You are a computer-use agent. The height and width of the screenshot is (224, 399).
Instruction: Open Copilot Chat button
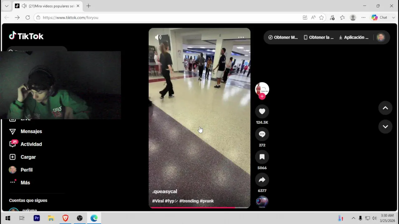click(379, 17)
